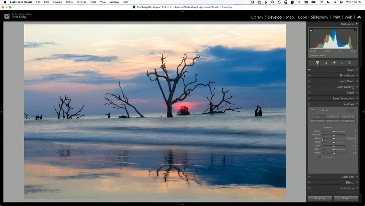Click the Off Upright button
Screen dimensions: 365x206
pos(318,117)
